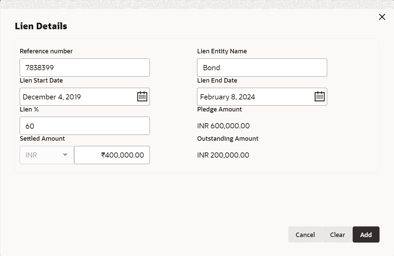Click the Cancel button

pyautogui.click(x=305, y=235)
